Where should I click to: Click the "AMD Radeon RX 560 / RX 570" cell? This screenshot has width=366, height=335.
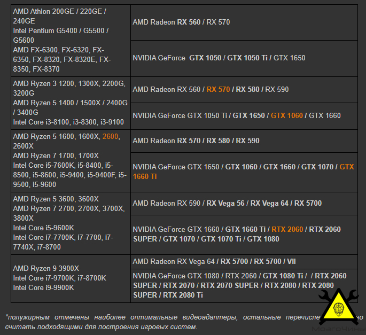click(x=244, y=22)
